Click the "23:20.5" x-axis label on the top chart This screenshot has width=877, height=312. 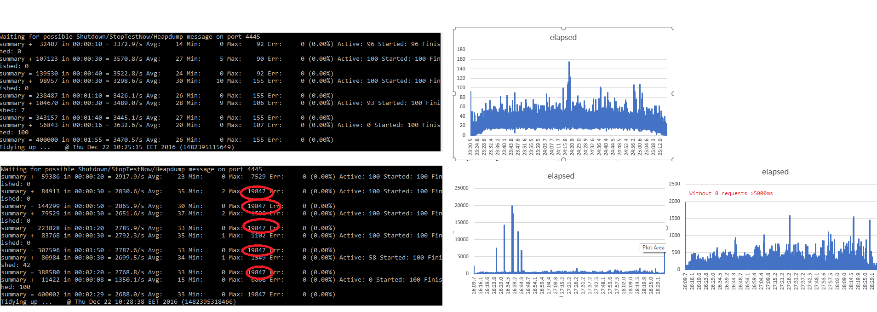click(x=470, y=147)
